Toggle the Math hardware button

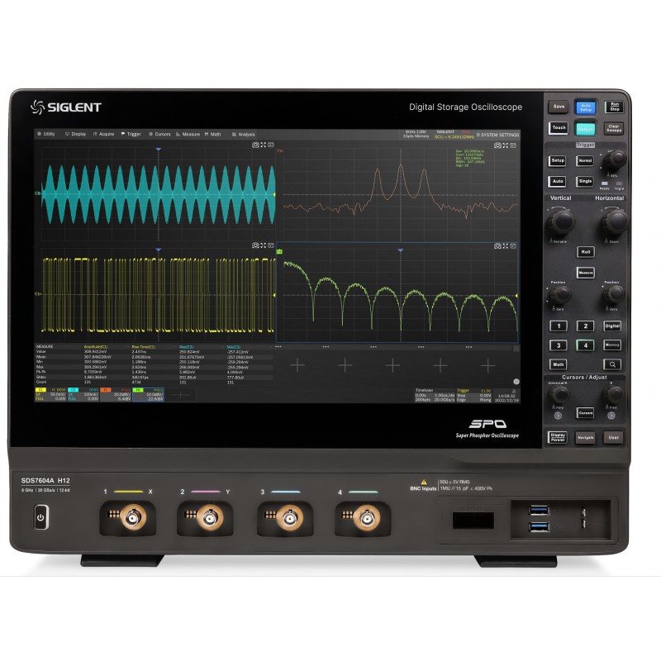pyautogui.click(x=559, y=364)
